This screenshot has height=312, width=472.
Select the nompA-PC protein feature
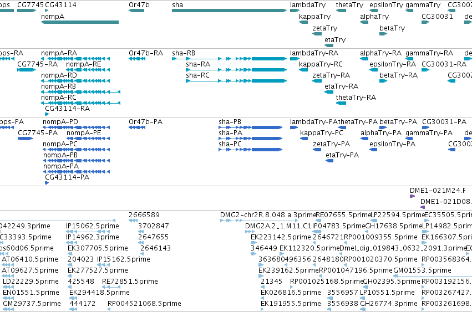tap(77, 150)
